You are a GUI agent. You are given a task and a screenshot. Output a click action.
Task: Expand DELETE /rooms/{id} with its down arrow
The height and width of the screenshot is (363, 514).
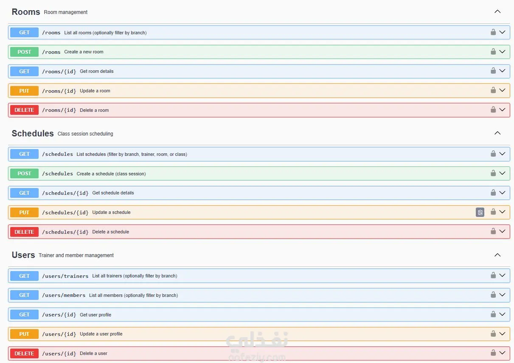tap(502, 110)
